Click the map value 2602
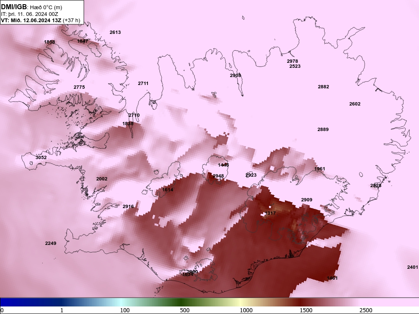Screen dimensions: 419x314 click(x=355, y=104)
